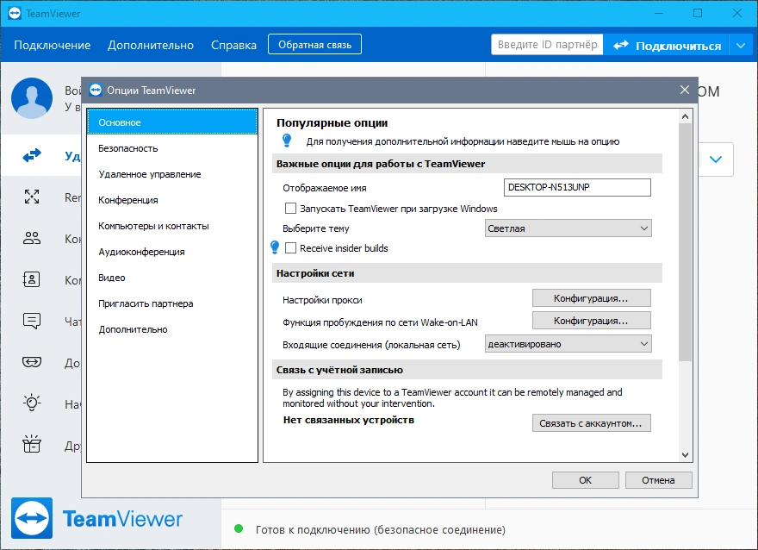758x550 pixels.
Task: Click the TeamViewer logo at bottom left
Action: click(x=32, y=518)
